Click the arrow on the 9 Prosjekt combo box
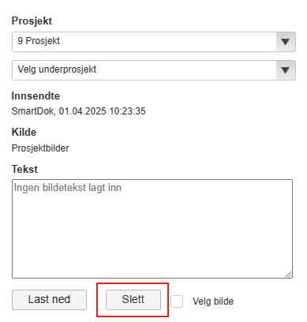This screenshot has width=307, height=322. pyautogui.click(x=286, y=42)
